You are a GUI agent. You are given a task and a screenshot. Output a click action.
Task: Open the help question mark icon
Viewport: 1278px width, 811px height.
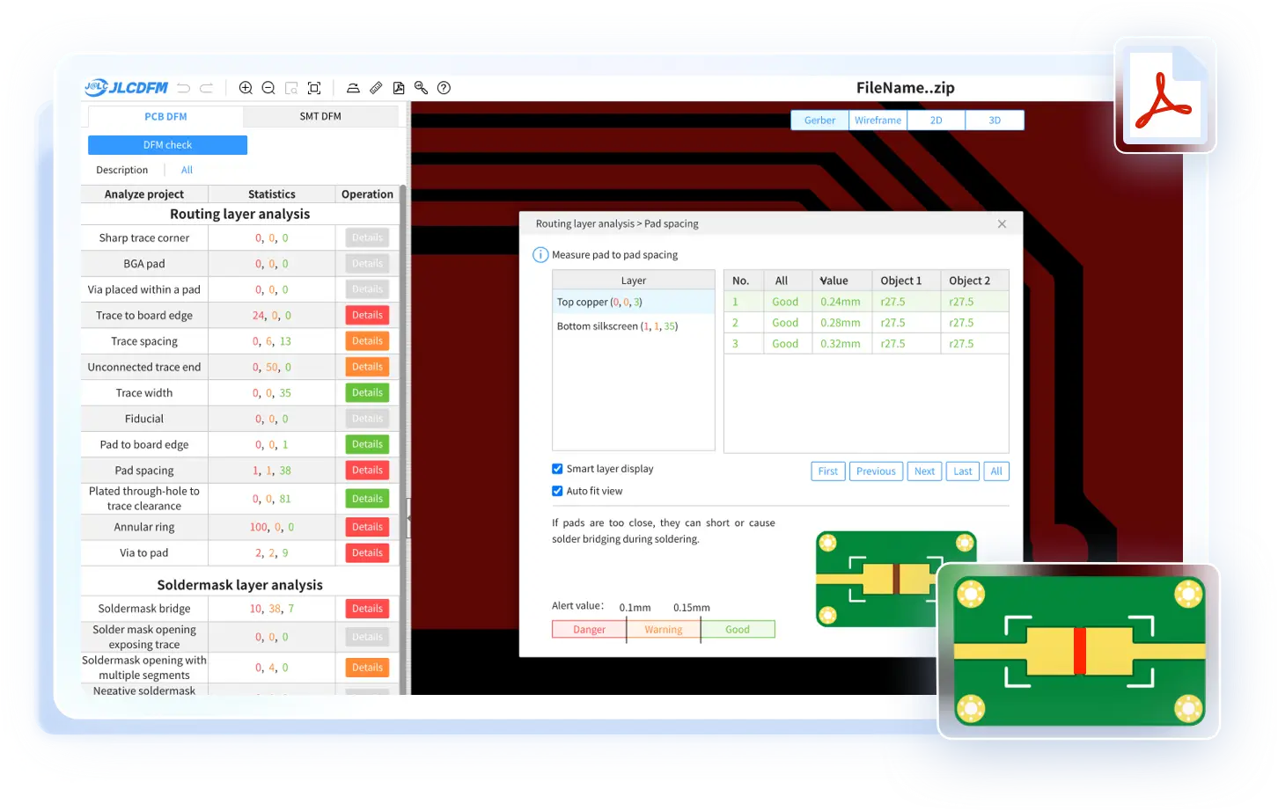pos(444,88)
